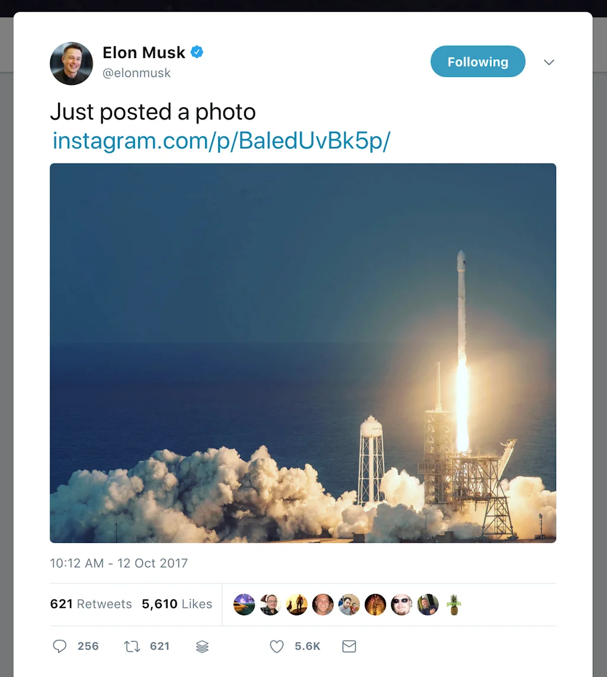Click the Elon Musk display name
Screen dimensions: 607x677
144,52
